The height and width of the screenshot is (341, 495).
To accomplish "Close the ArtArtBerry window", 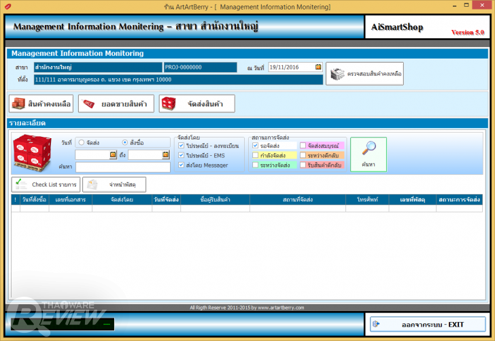I will (x=482, y=5).
